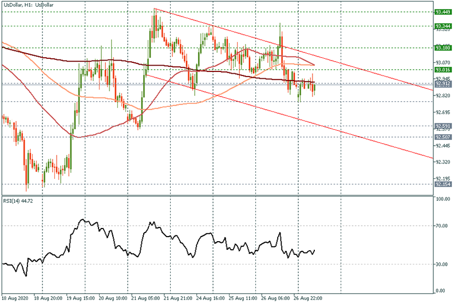Click the 93.180 green price label
Image resolution: width=458 pixels, height=304 pixels.
443,49
